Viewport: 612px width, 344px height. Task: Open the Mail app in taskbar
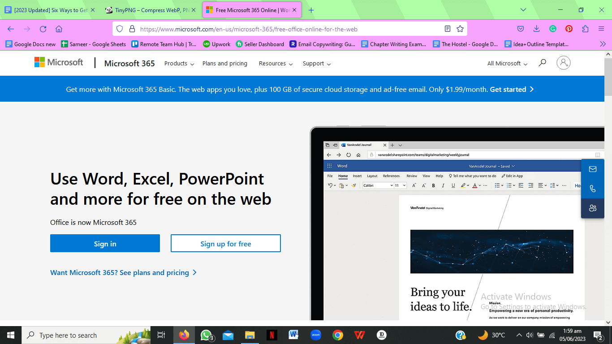228,335
